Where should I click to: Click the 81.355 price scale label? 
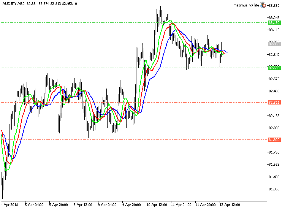274,189
